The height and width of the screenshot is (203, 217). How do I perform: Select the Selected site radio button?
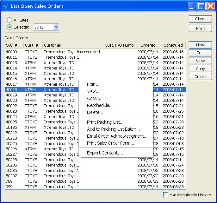(x=9, y=27)
